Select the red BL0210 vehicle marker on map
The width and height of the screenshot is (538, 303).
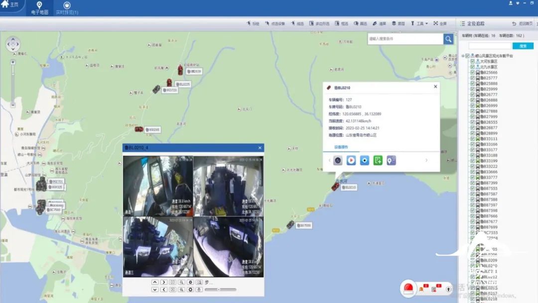click(x=336, y=186)
